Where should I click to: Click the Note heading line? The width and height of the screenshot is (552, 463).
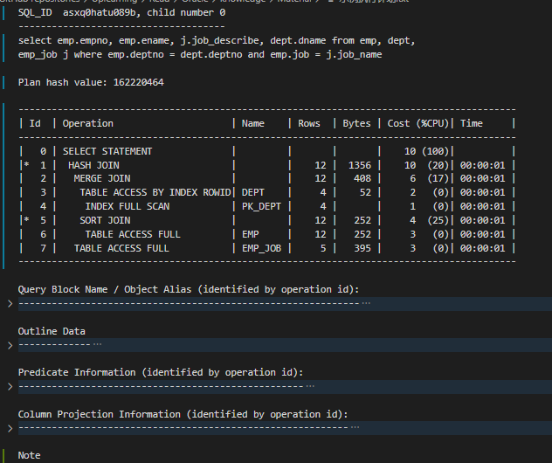[x=29, y=455]
